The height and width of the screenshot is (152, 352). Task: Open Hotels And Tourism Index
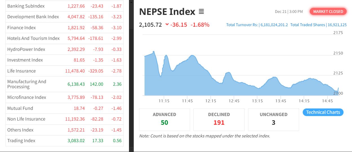click(34, 38)
